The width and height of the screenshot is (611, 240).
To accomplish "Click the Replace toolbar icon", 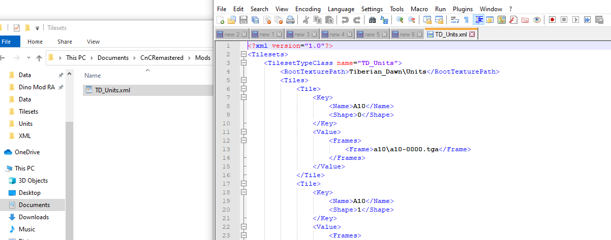I will (384, 20).
